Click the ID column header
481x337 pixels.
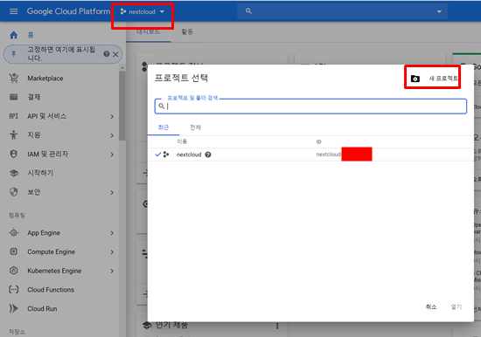pyautogui.click(x=318, y=141)
